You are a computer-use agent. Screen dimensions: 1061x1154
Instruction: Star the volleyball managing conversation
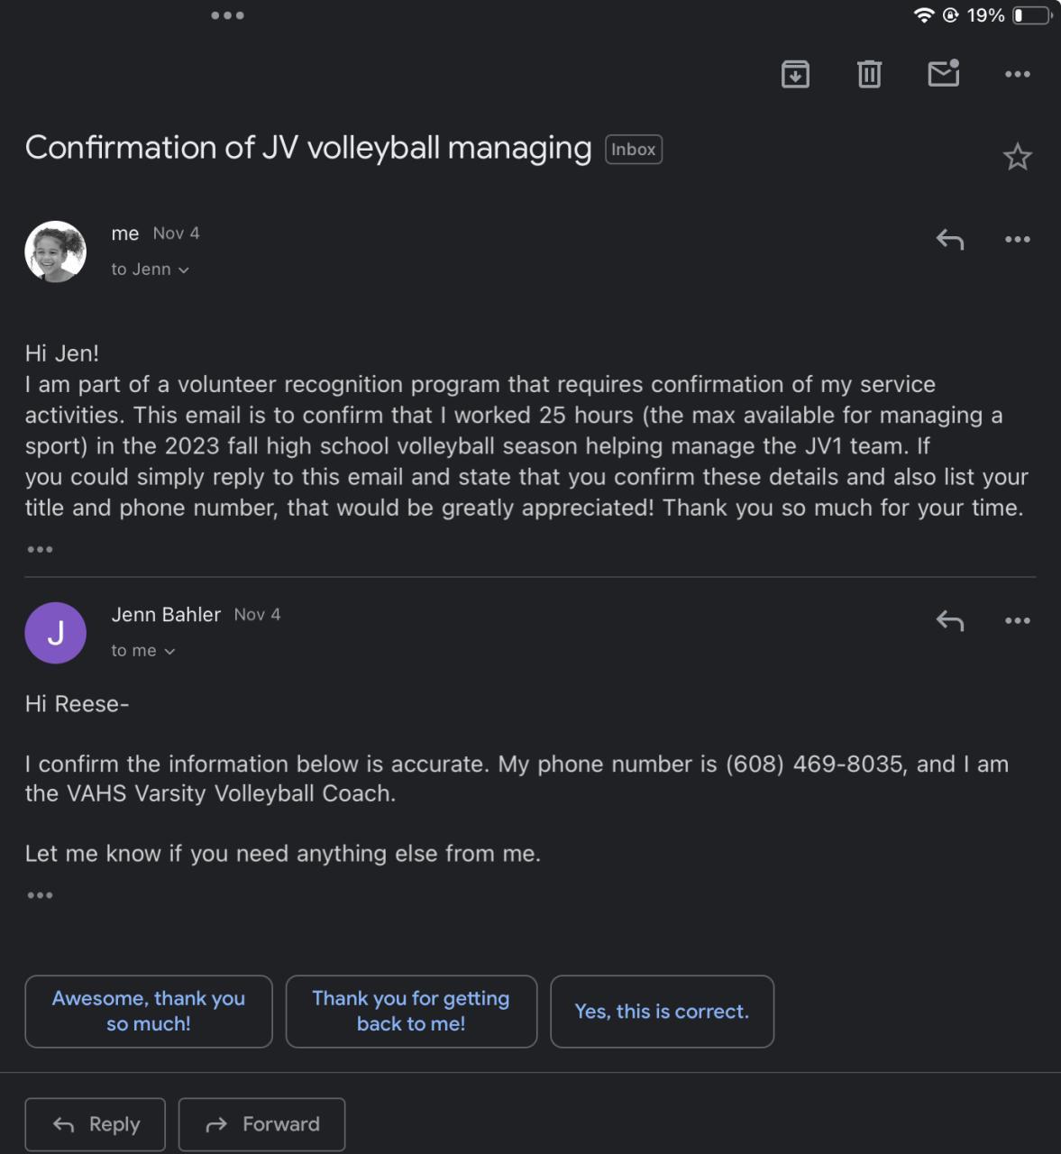tap(1017, 158)
